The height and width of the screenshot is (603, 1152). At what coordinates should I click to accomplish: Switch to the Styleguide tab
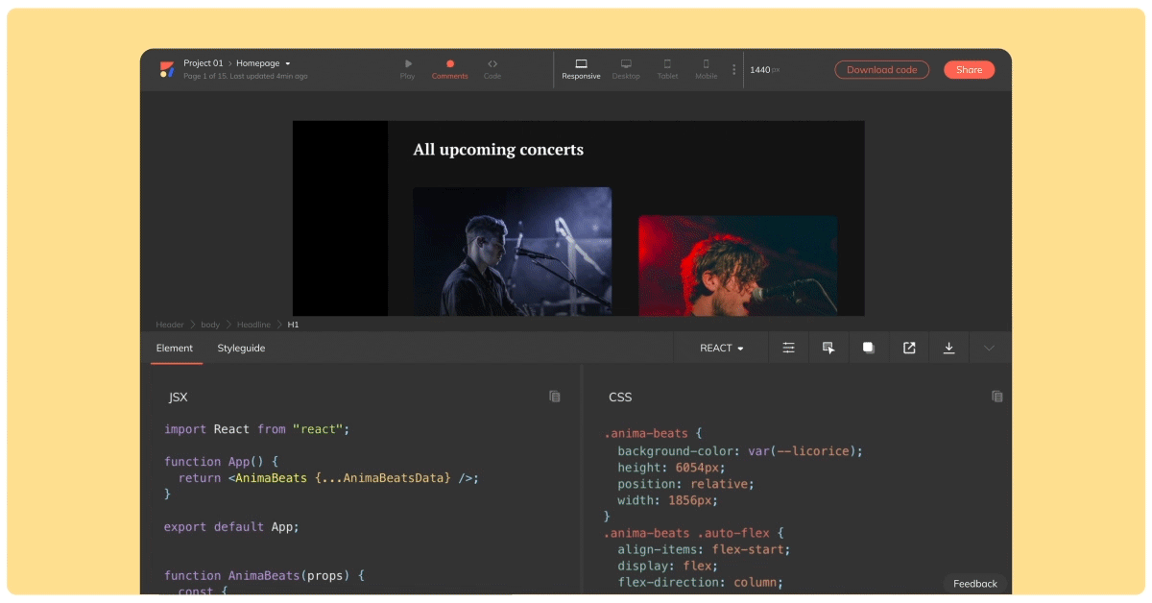click(241, 348)
